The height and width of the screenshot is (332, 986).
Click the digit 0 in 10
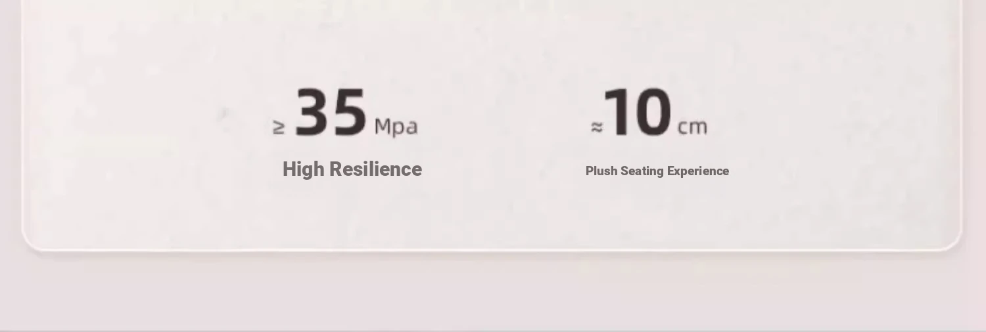(x=653, y=113)
